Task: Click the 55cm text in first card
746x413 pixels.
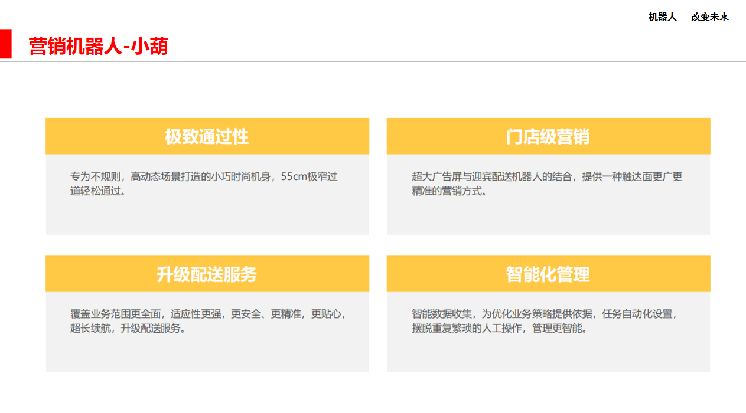Action: coord(294,176)
